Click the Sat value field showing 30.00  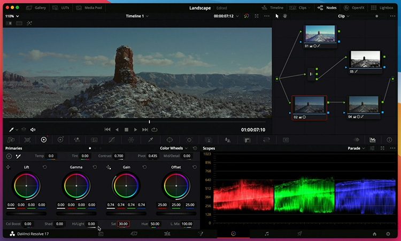point(123,224)
